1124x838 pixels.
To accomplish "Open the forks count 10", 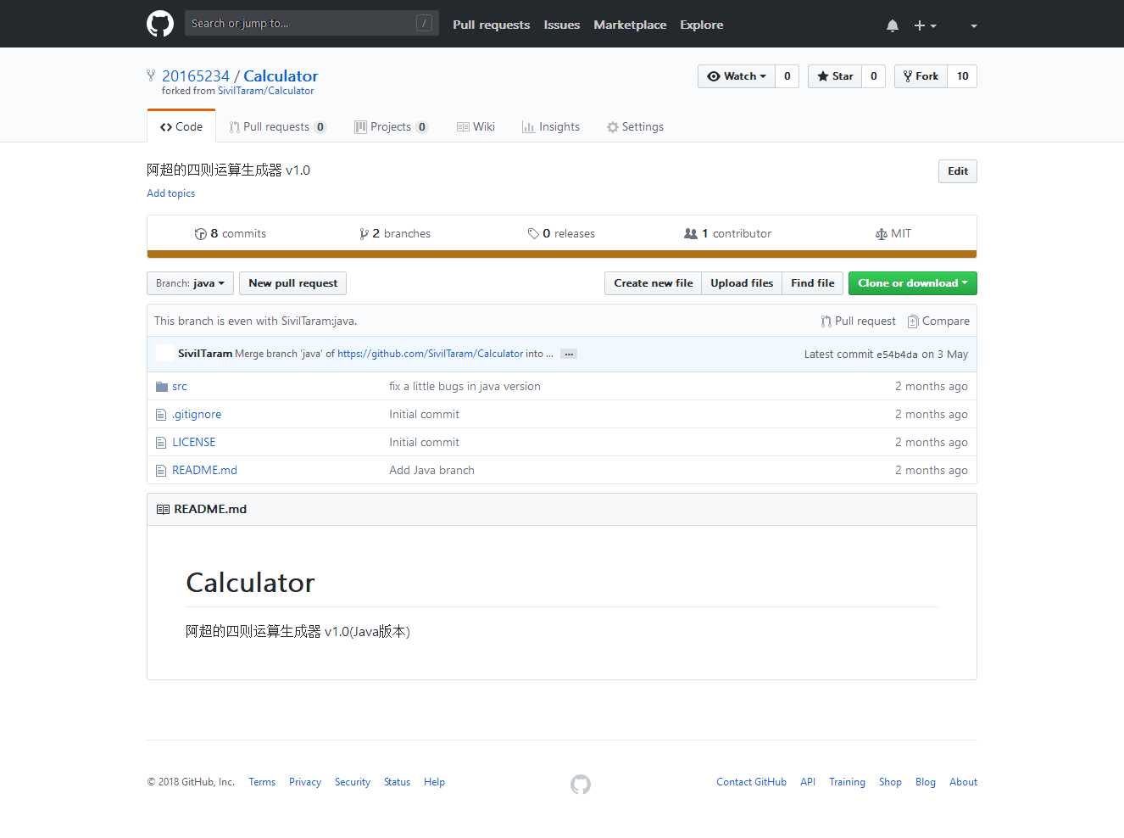I will pyautogui.click(x=962, y=76).
